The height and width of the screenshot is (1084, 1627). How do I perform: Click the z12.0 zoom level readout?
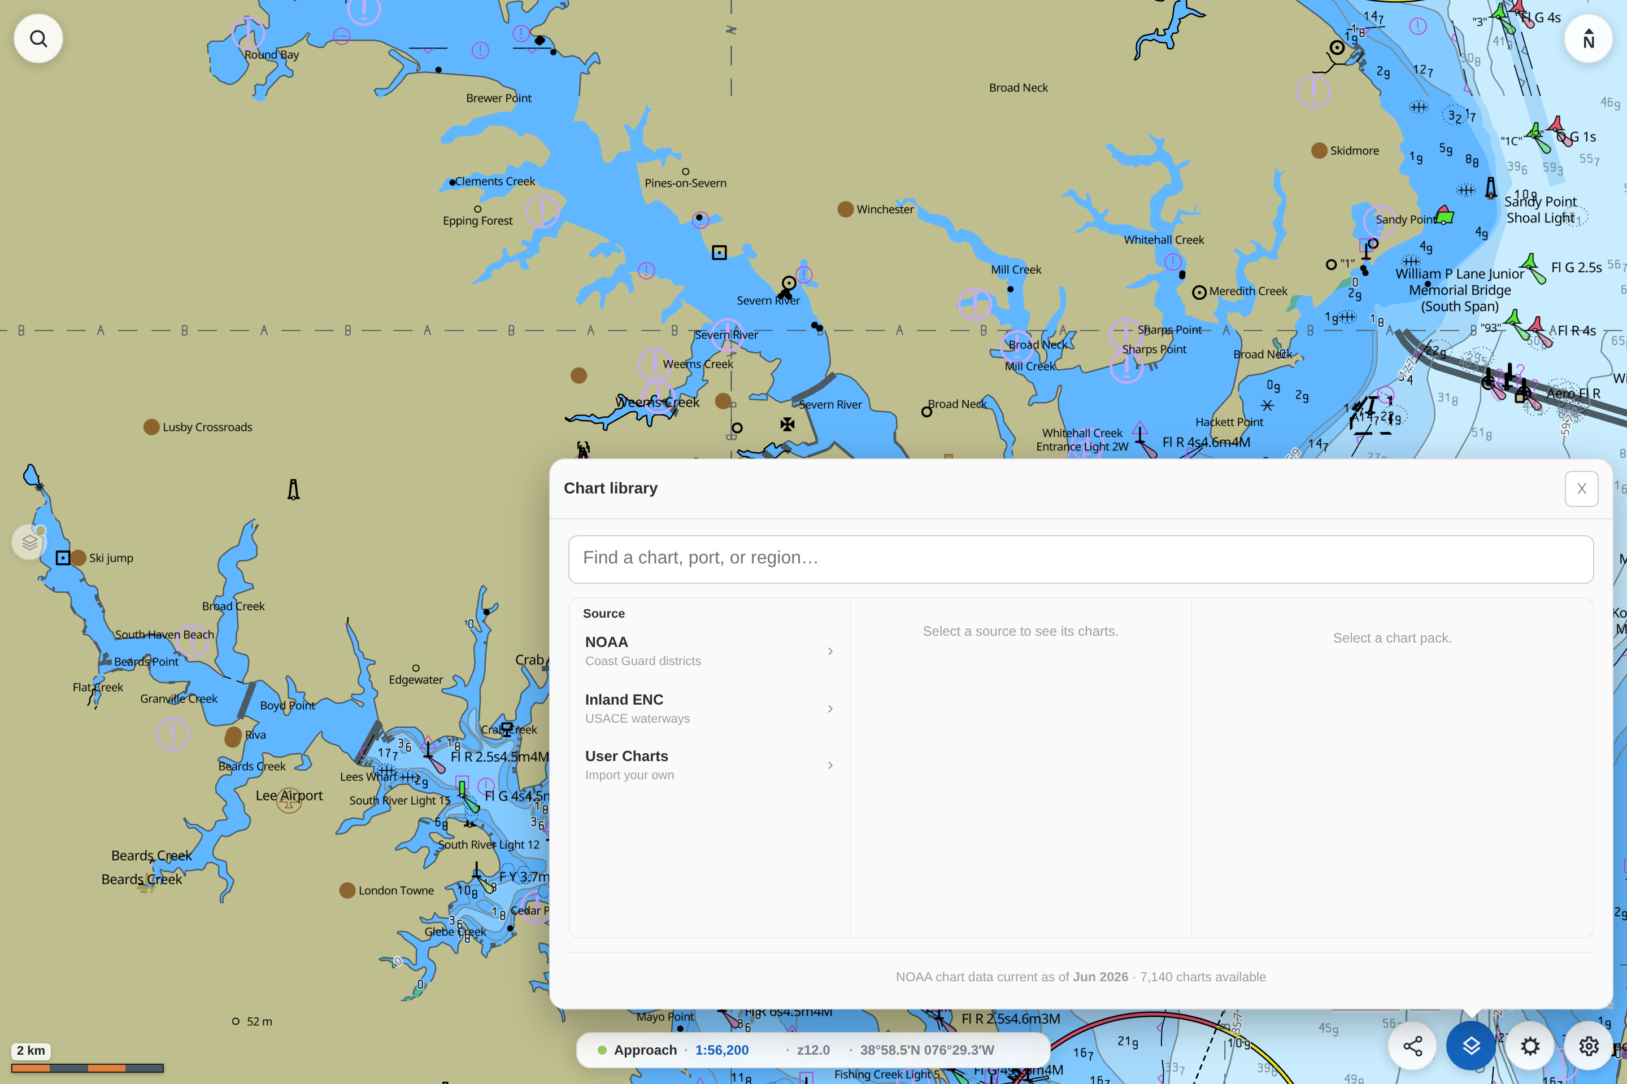[x=813, y=1050]
